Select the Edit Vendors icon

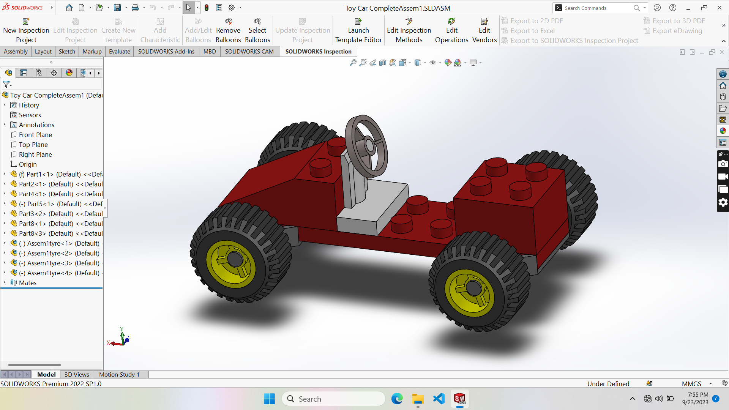pos(484,21)
